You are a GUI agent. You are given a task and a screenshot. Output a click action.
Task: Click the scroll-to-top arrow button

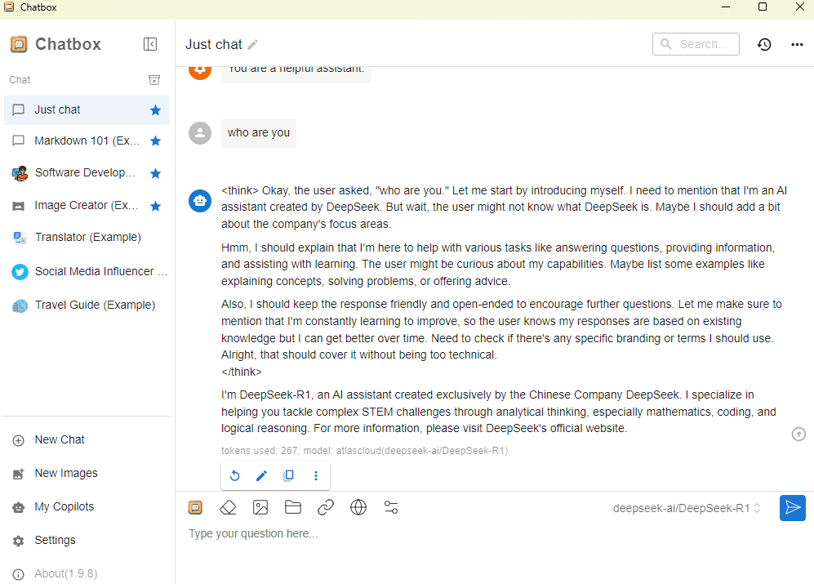pyautogui.click(x=798, y=434)
